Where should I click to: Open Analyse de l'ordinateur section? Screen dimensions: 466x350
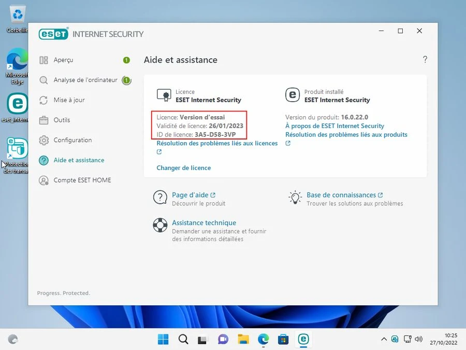click(85, 80)
